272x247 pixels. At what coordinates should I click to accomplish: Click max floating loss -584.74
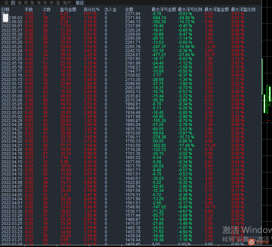tap(159, 18)
